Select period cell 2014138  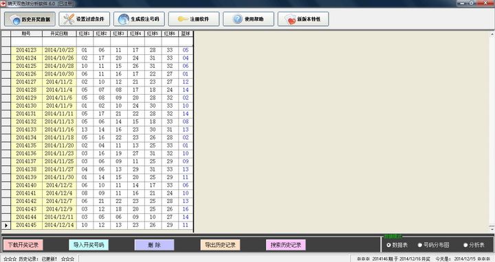point(27,169)
